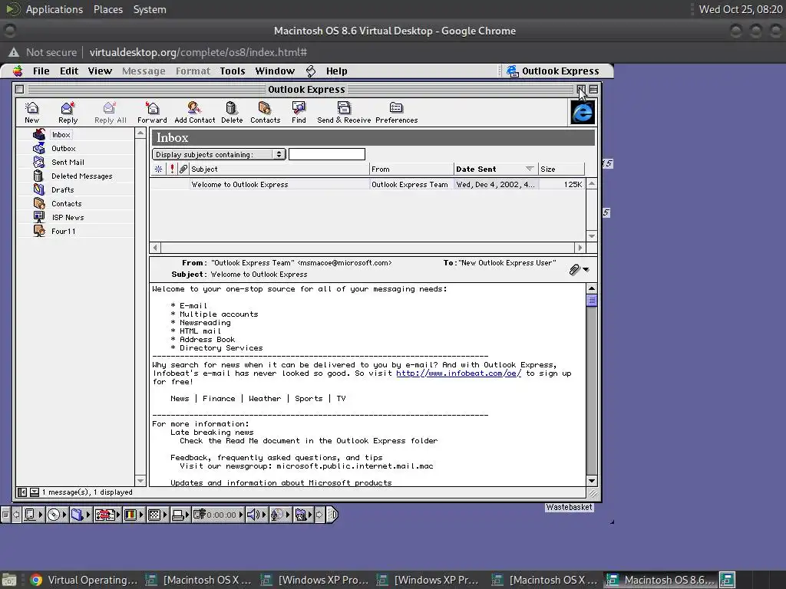786x589 pixels.
Task: Open the Outbox folder
Action: coord(63,148)
